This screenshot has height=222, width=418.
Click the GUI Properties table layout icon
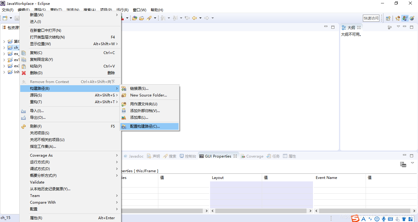[x=403, y=165]
